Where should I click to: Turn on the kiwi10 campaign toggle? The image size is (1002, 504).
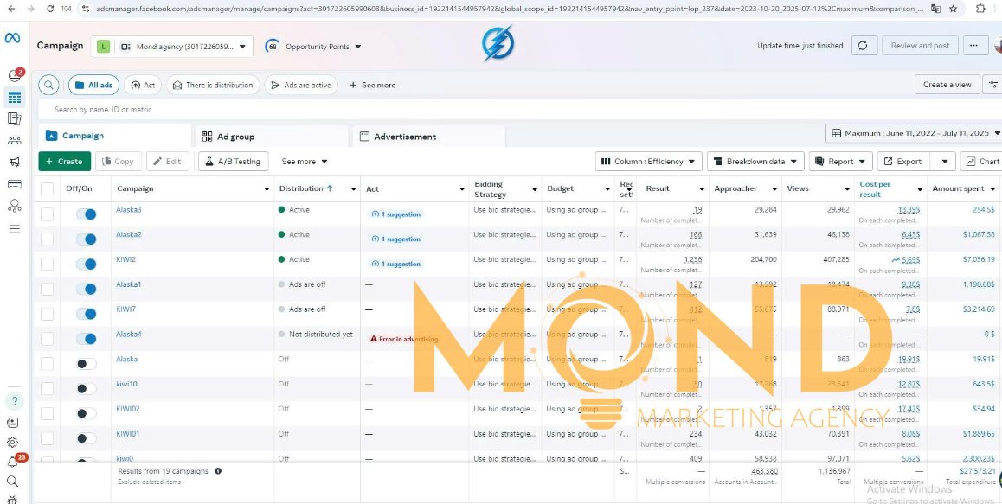click(87, 388)
